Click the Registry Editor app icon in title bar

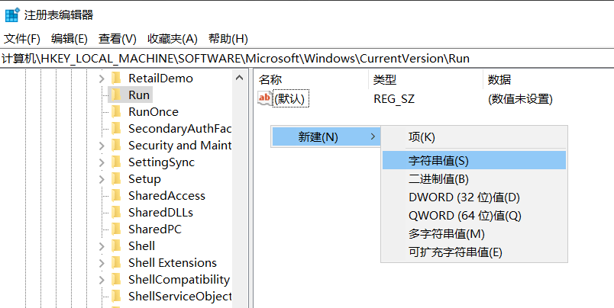(x=12, y=14)
